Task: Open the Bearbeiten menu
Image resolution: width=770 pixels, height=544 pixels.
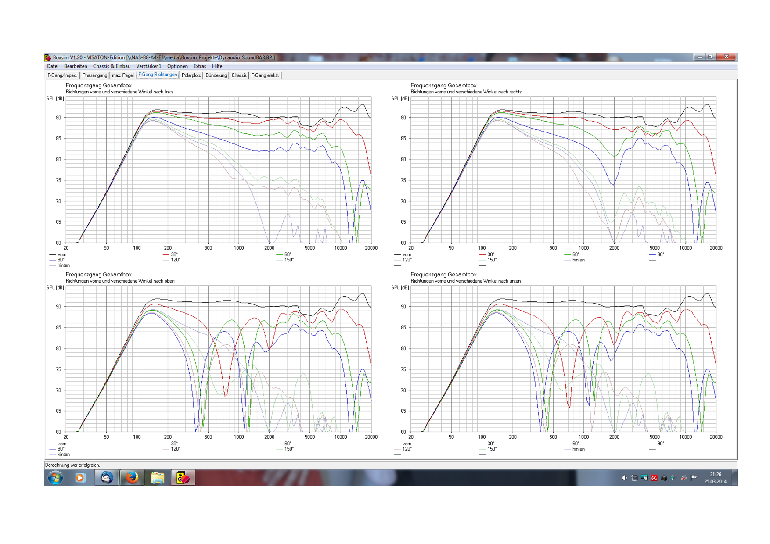Action: pyautogui.click(x=76, y=66)
